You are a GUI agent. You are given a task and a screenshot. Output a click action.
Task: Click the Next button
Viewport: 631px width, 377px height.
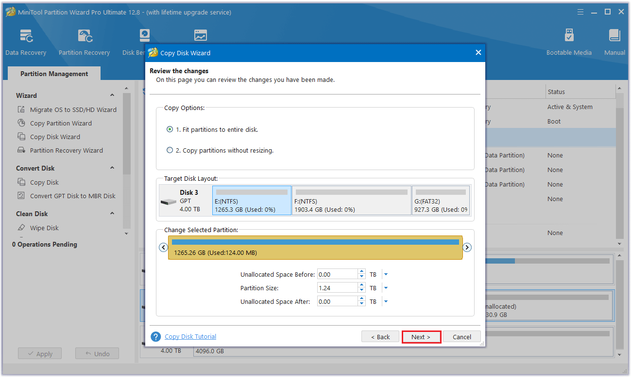tap(421, 337)
